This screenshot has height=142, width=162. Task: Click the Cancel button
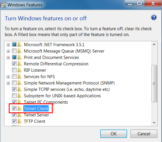pos(144,134)
